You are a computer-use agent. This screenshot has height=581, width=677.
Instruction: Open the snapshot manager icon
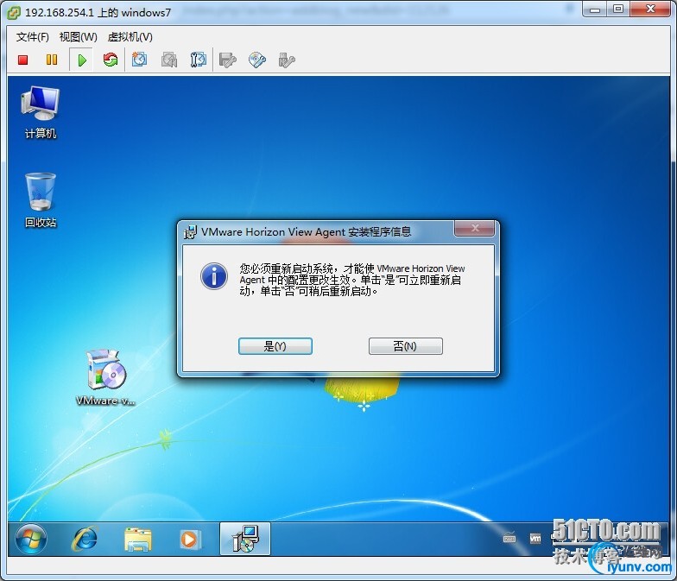coord(199,60)
